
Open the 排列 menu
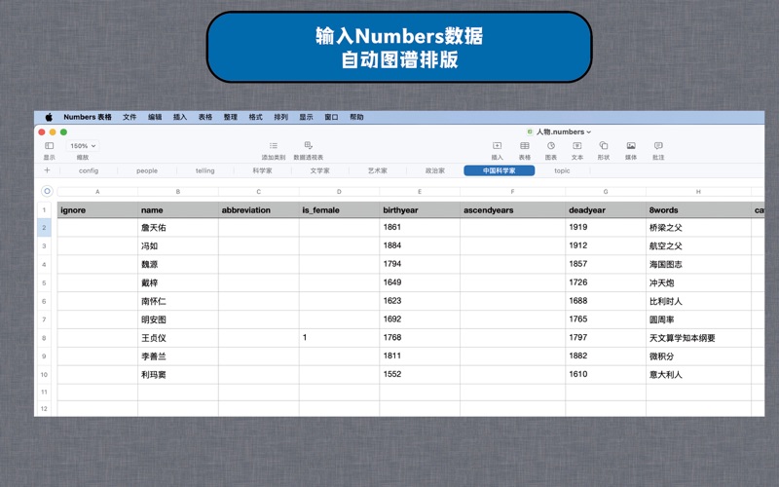(280, 117)
